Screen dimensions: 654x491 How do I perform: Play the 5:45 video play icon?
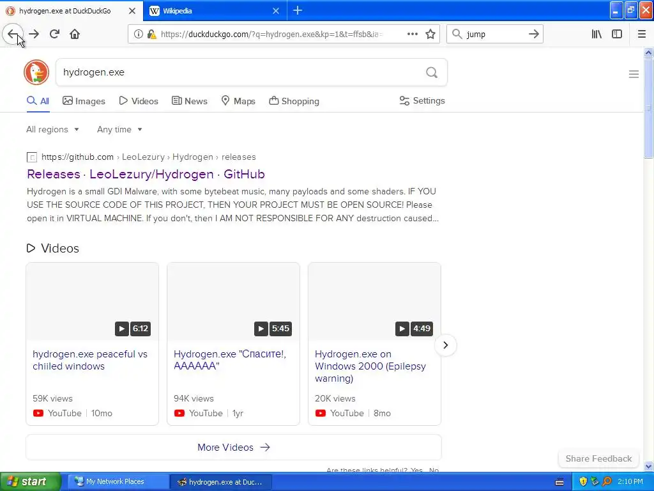tap(261, 329)
